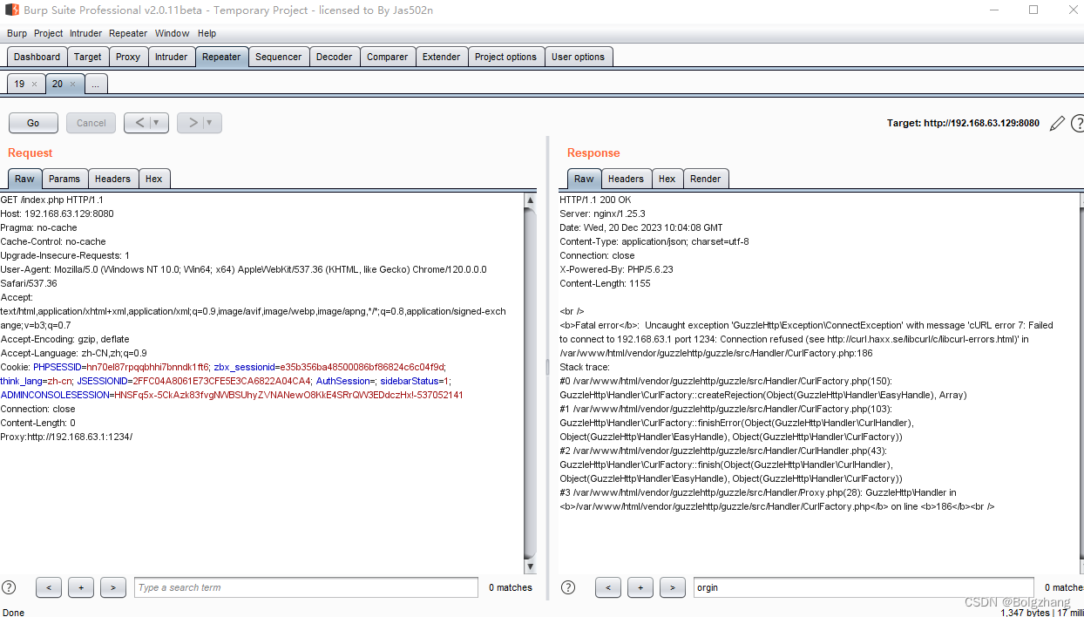
Task: Click request scrollbar up arrow
Action: click(x=531, y=200)
